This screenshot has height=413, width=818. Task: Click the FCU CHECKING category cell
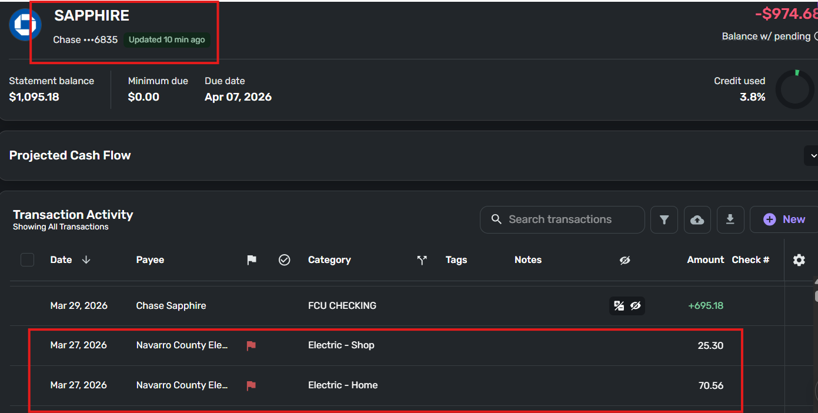342,306
